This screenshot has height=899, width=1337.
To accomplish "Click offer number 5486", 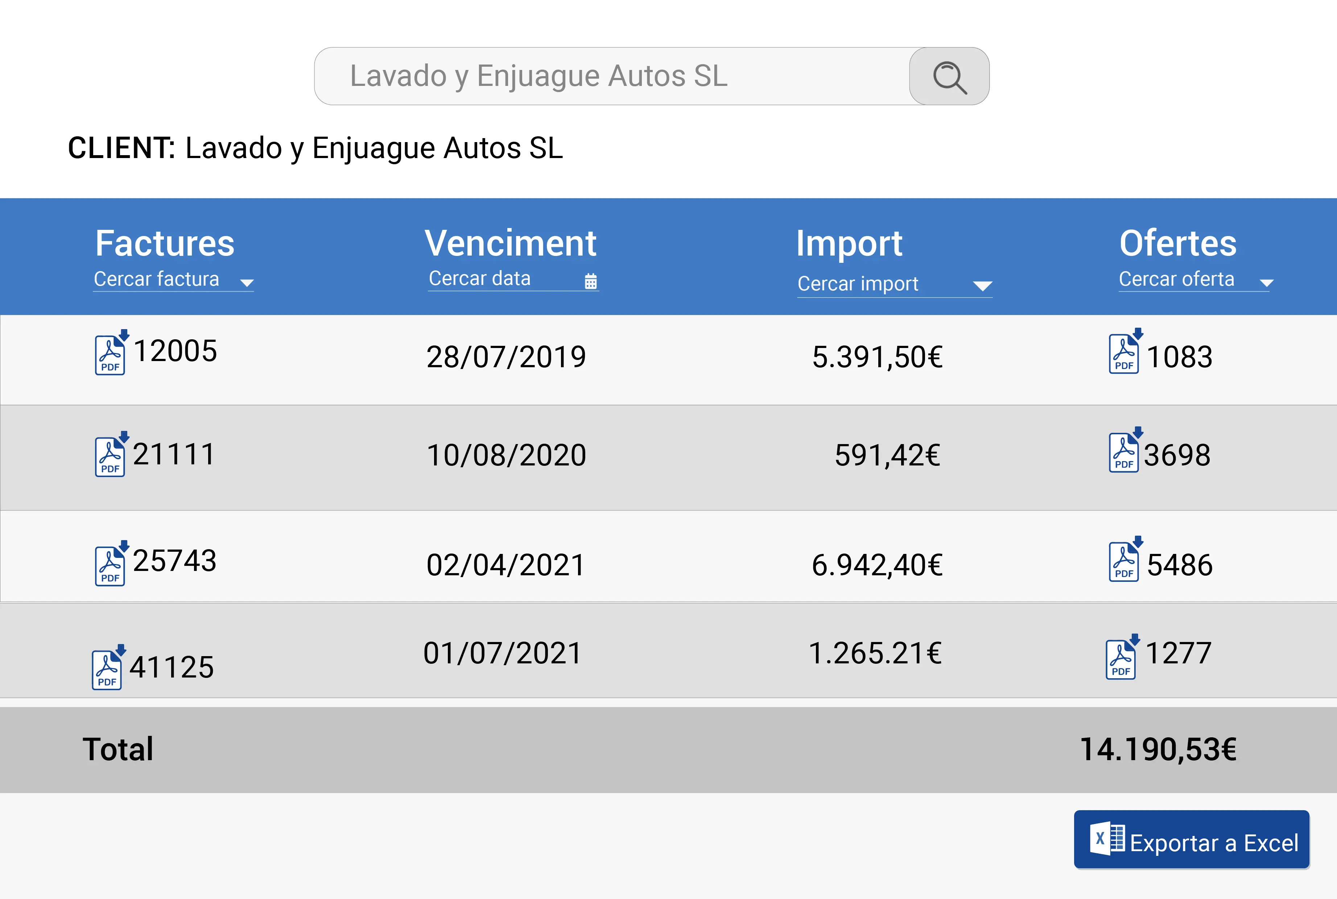I will (x=1180, y=565).
